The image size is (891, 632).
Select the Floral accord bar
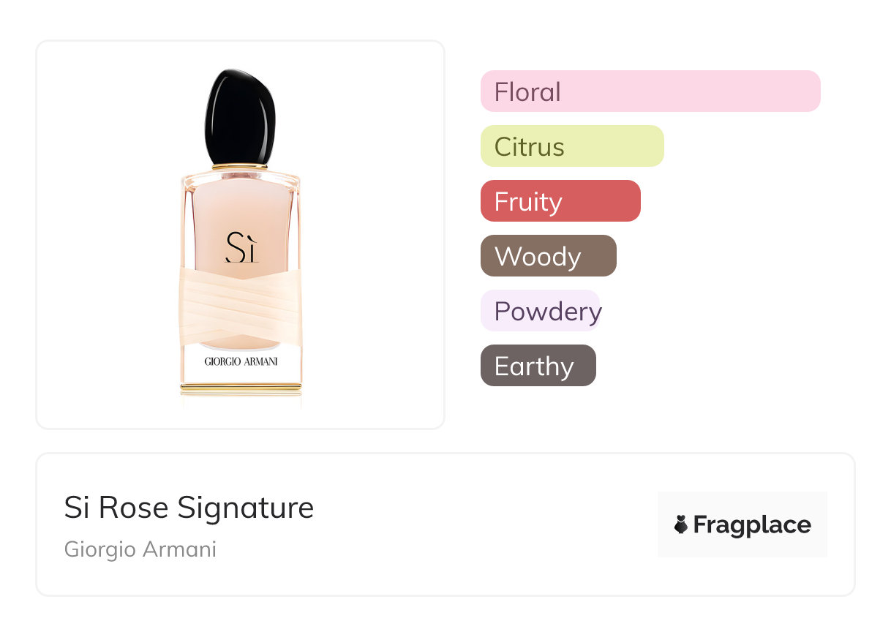tap(650, 91)
